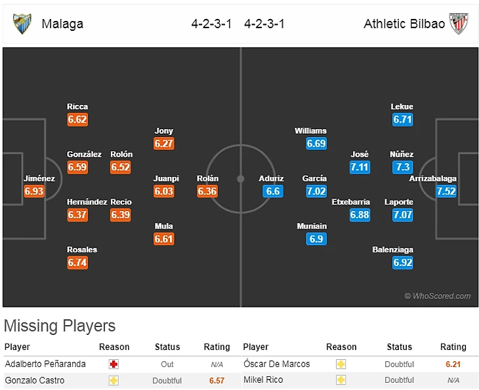
Task: Click Óscar De Marcos' yellow doubtful icon
Action: [341, 364]
